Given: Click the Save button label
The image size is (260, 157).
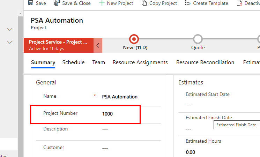Looking at the screenshot, I should point(41,3).
